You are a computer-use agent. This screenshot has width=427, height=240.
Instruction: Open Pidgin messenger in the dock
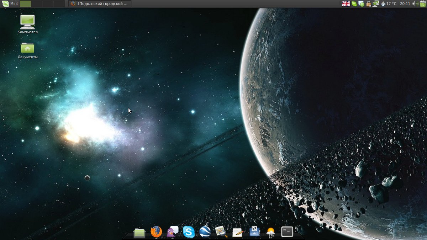(x=173, y=232)
